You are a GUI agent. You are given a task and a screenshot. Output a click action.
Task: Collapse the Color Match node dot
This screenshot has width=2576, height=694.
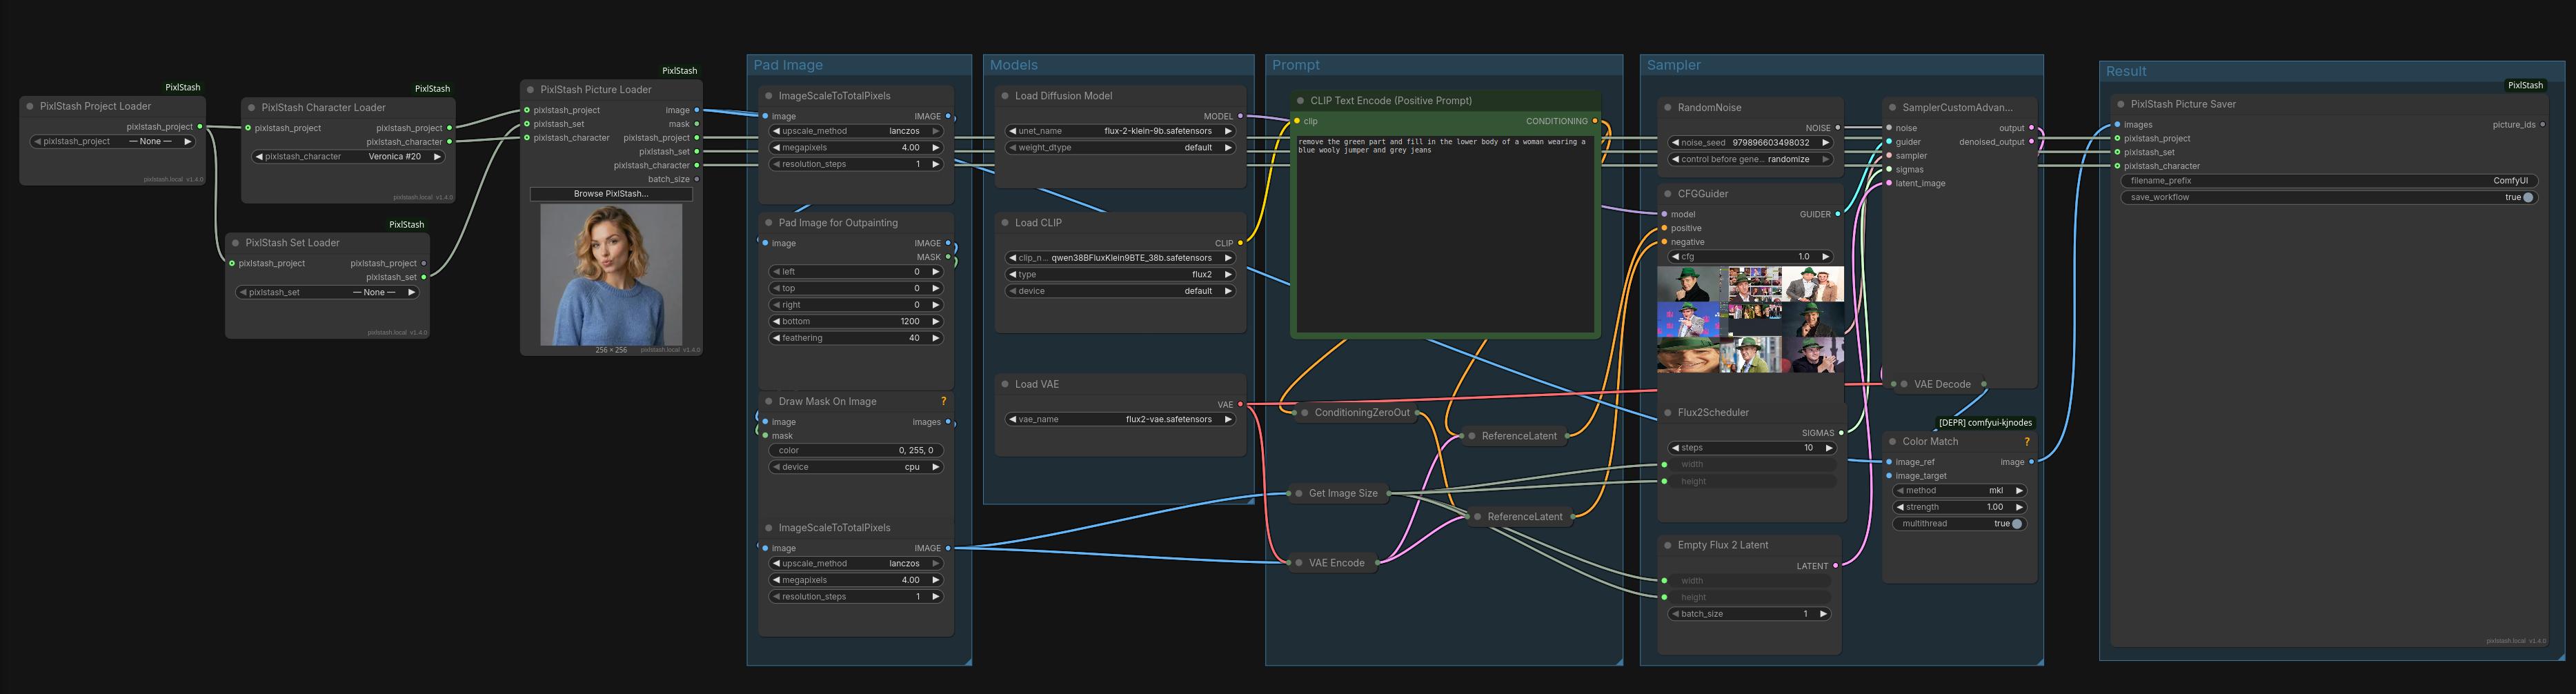tap(1892, 441)
